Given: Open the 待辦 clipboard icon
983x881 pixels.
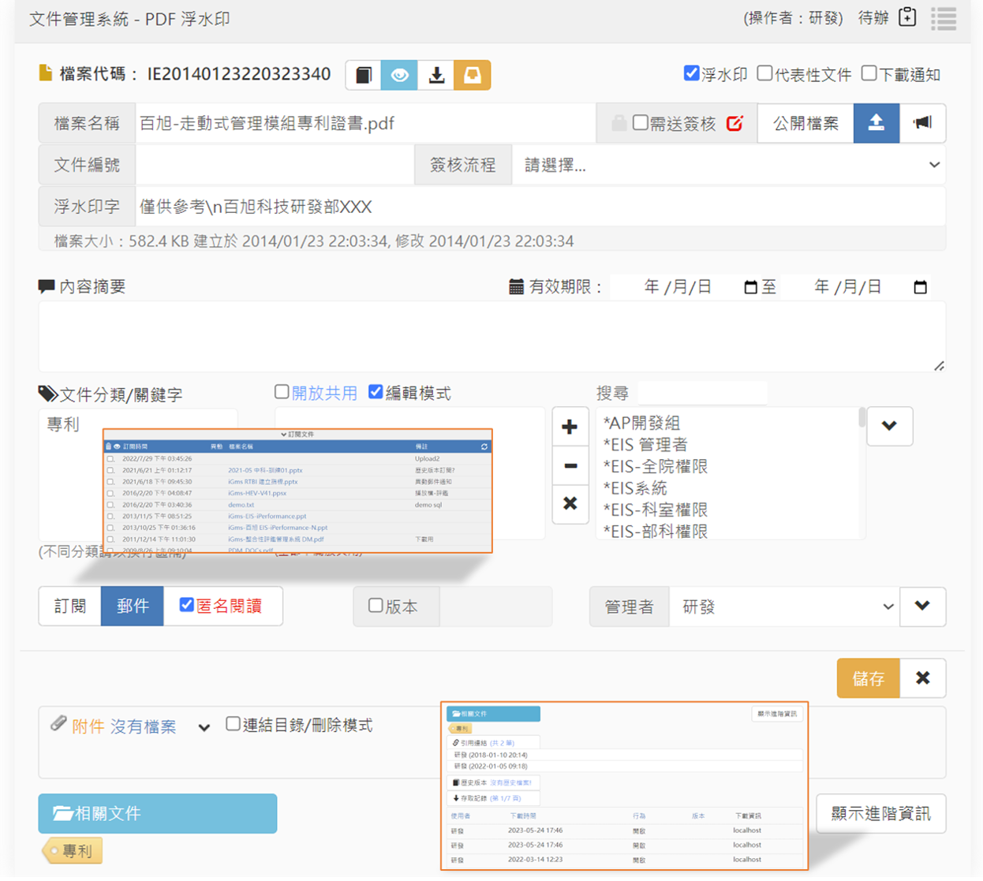Looking at the screenshot, I should point(907,17).
